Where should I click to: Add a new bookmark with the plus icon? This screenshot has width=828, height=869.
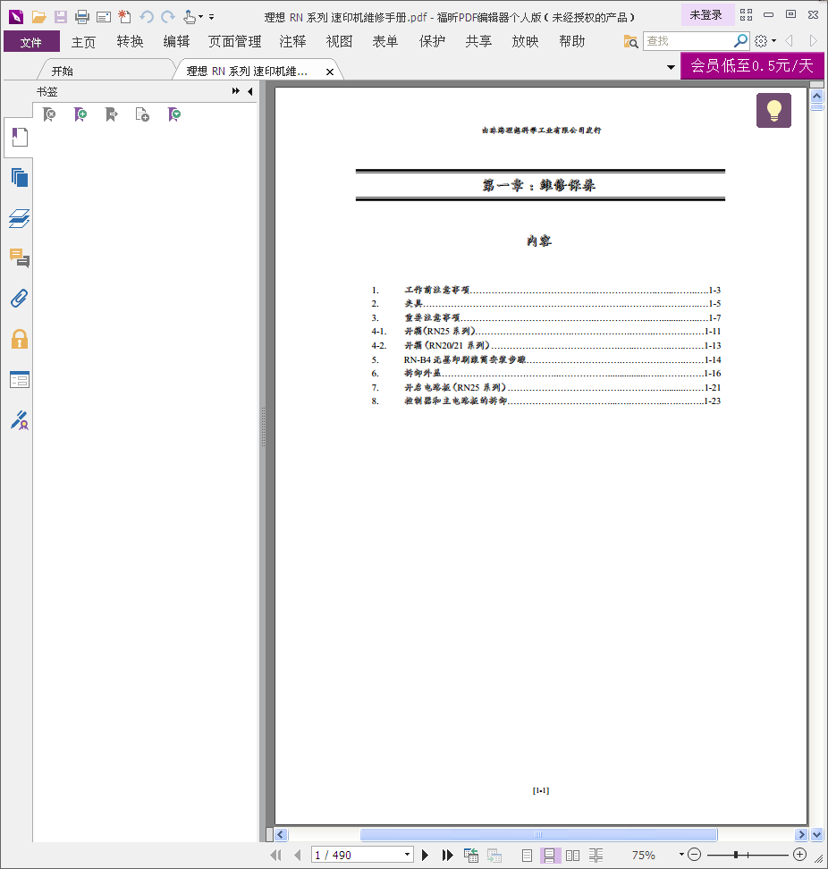point(80,114)
